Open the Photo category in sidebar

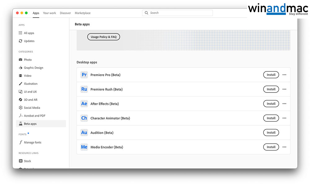click(x=28, y=60)
